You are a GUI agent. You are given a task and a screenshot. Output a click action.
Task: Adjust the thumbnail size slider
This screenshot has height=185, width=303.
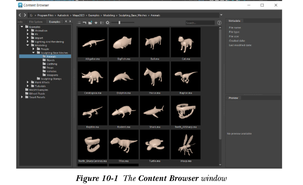(x=119, y=23)
